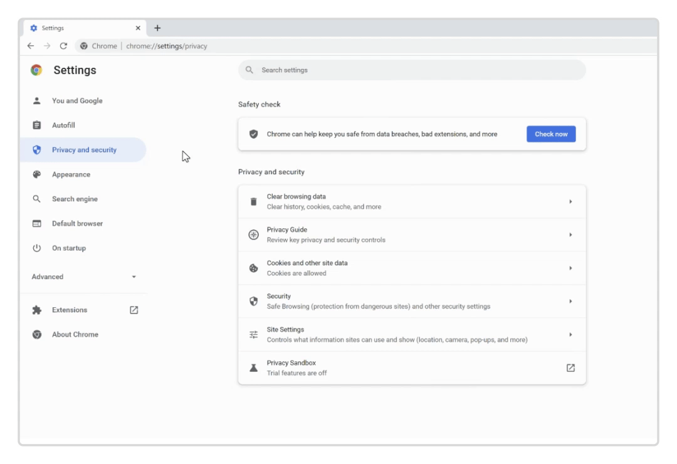Open the Site Settings row via its chevron
This screenshot has width=677, height=464.
point(570,334)
